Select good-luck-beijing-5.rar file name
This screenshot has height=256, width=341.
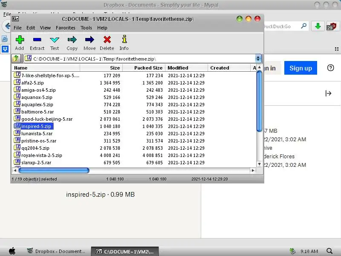tap(47, 119)
